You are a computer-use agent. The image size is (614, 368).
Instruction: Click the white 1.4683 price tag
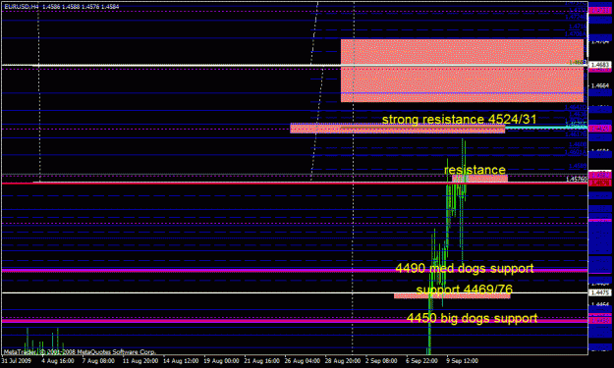coord(600,65)
